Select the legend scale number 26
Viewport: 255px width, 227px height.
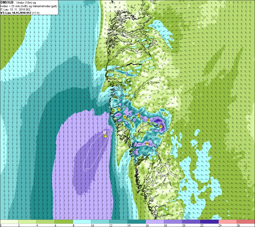pyautogui.click(x=238, y=225)
